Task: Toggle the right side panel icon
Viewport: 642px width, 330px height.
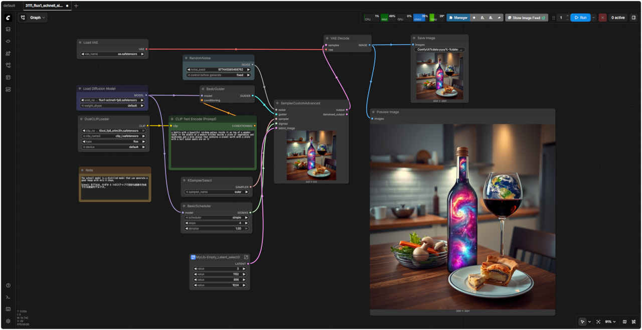Action: [633, 18]
